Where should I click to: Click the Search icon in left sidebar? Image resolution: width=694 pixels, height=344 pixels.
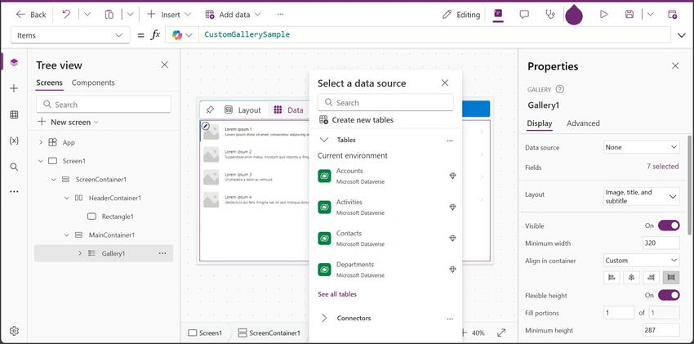pos(14,167)
